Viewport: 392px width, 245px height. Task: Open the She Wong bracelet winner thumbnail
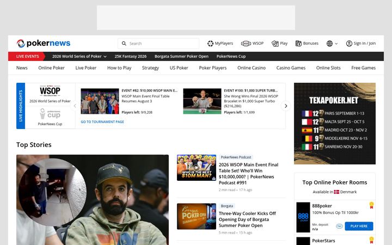(202, 101)
